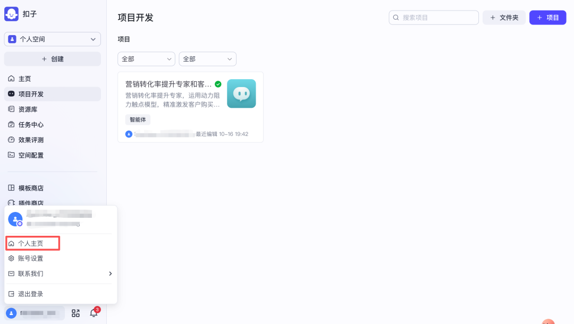Open 效果评测 in the sidebar
Viewport: 574px width, 324px height.
point(52,140)
